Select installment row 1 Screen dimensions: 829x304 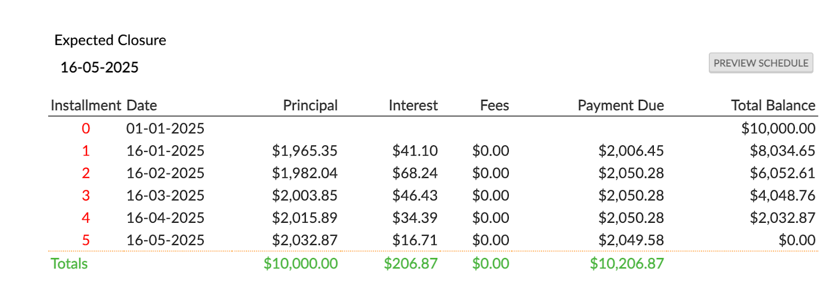(87, 150)
